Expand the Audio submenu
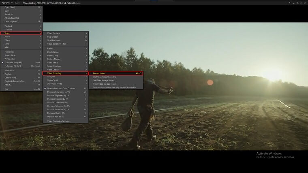This screenshot has width=308, height=173. coord(21,36)
